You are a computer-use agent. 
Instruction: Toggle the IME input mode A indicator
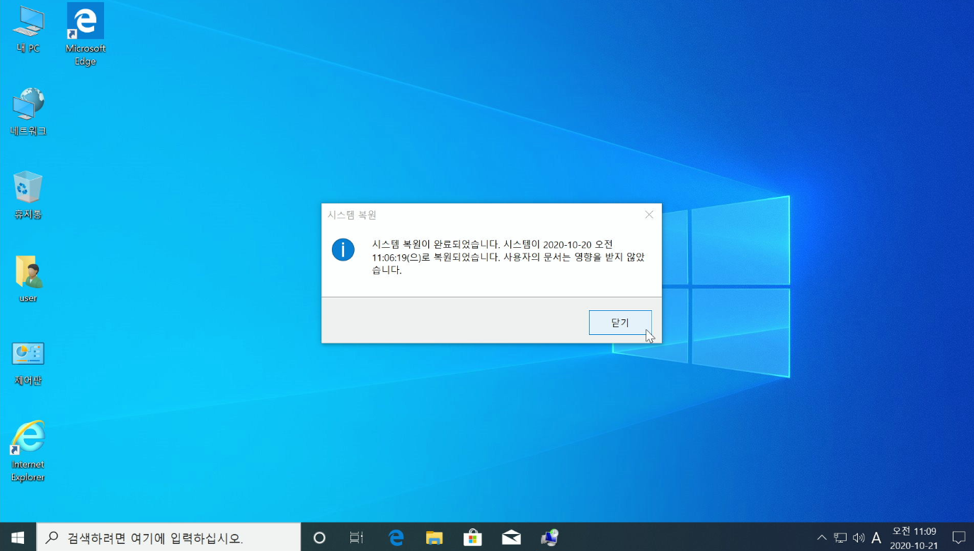click(x=876, y=538)
